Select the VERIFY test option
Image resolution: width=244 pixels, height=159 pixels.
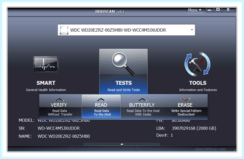(x=60, y=107)
